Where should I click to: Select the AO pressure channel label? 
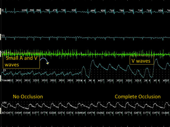tap(3, 113)
